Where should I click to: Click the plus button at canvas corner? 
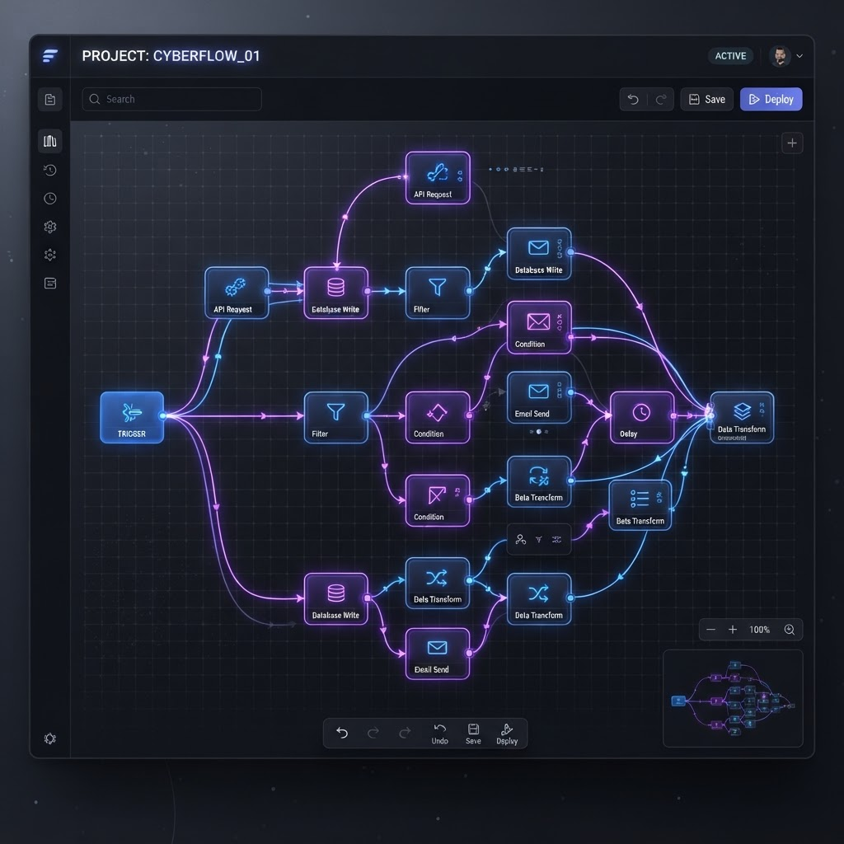[x=792, y=143]
